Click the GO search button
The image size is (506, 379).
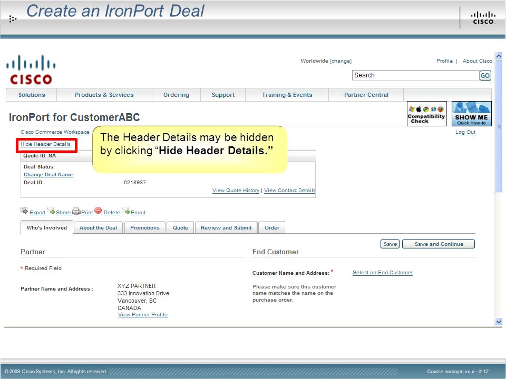(x=485, y=75)
